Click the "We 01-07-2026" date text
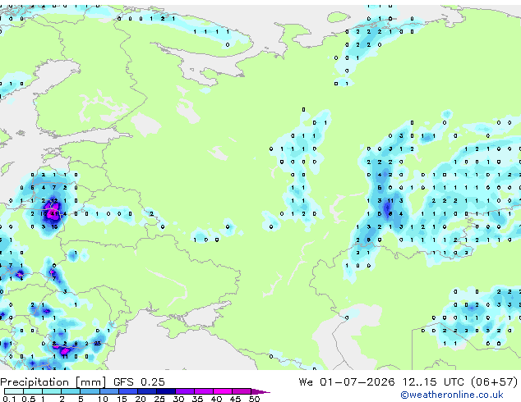Screen dimensions: 521x402 point(347,381)
